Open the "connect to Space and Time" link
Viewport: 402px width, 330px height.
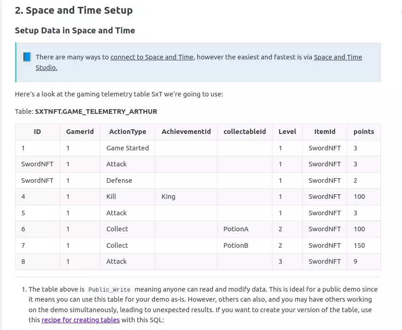pos(152,57)
